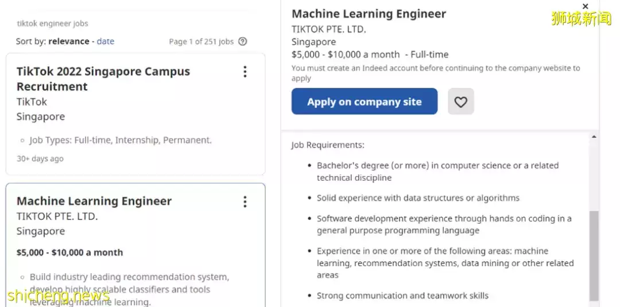Image resolution: width=620 pixels, height=307 pixels.
Task: Click the scrollbar up arrow in job description
Action: [x=594, y=137]
